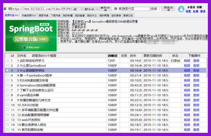
Task: Download 视频 for JSR303校验
Action: [x=187, y=105]
